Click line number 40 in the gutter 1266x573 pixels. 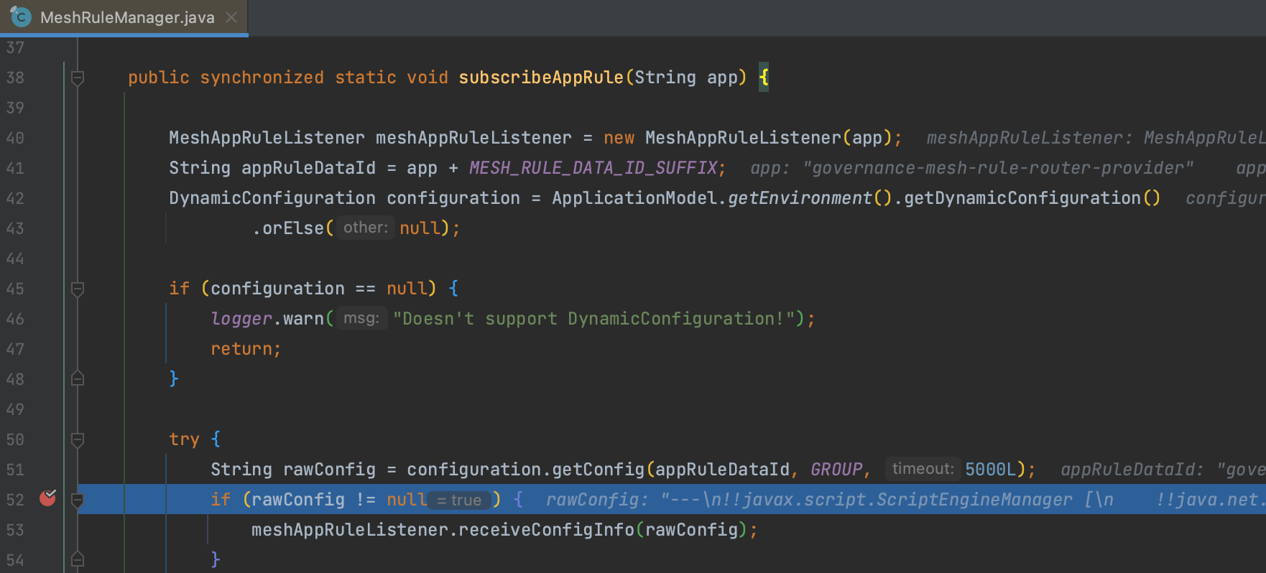15,138
